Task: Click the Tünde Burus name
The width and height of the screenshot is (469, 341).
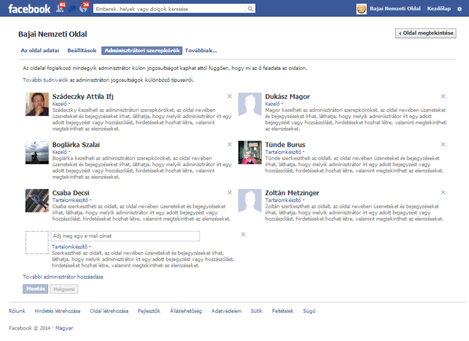Action: coord(285,144)
